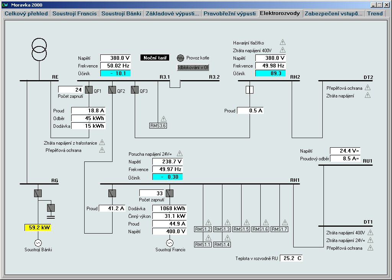Toggle the QF3 circuit breaker

[135, 90]
